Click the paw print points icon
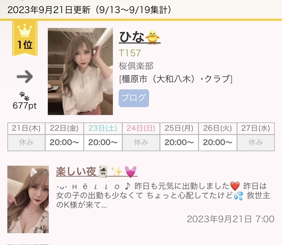The height and width of the screenshot is (245, 282). coord(25,96)
